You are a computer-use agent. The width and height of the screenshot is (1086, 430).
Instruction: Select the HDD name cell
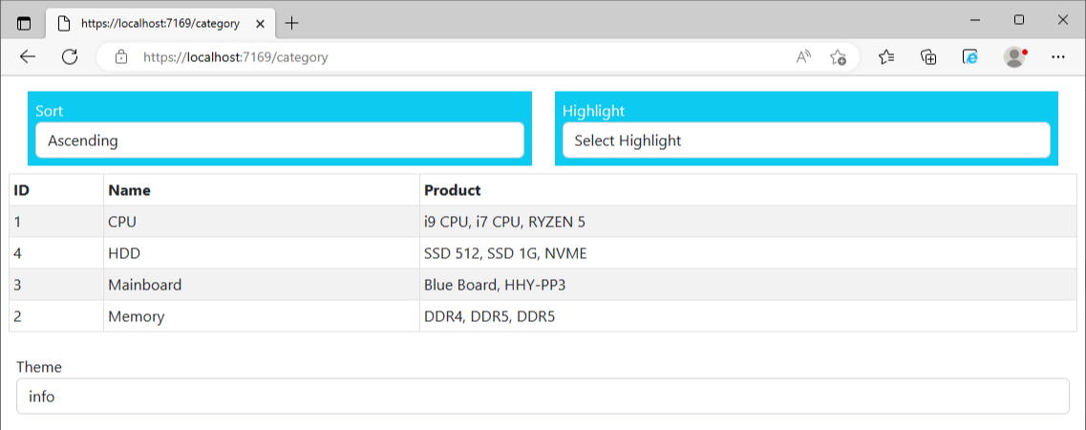(261, 253)
